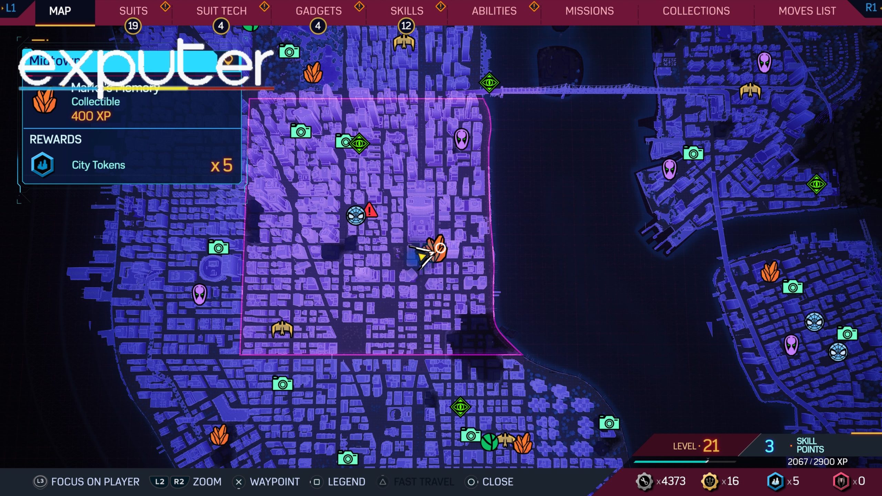Click SET WAYPOINT button at bottom bar

click(x=271, y=482)
